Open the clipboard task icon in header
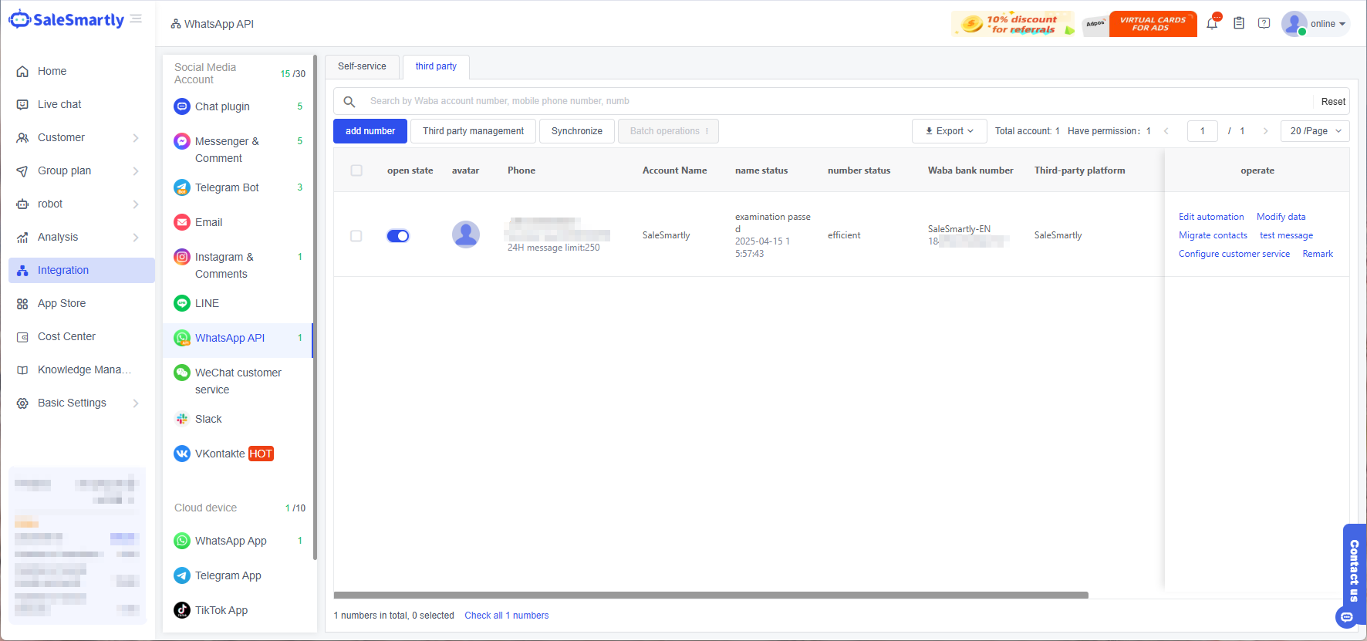 pyautogui.click(x=1239, y=23)
